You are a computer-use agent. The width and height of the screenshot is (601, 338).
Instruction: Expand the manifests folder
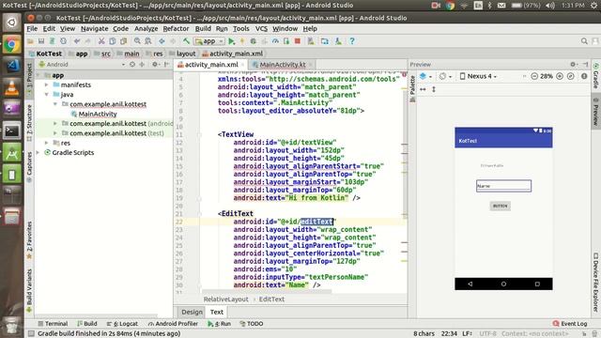pyautogui.click(x=46, y=84)
